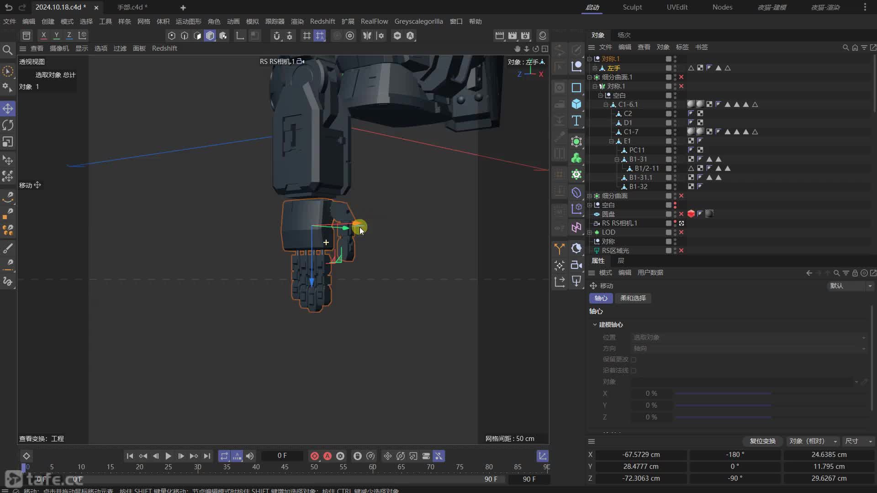Open the RealFlow menu

(374, 21)
